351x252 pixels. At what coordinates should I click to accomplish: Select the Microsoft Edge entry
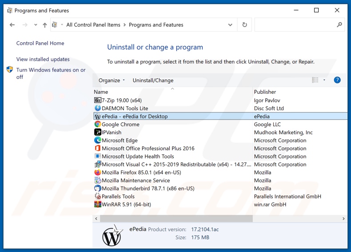coord(120,140)
